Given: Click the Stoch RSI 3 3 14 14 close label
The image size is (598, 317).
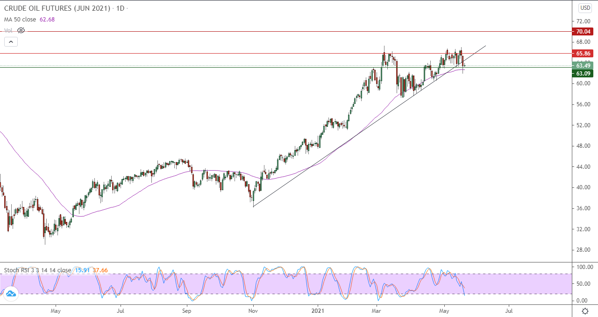Looking at the screenshot, I should 38,270.
